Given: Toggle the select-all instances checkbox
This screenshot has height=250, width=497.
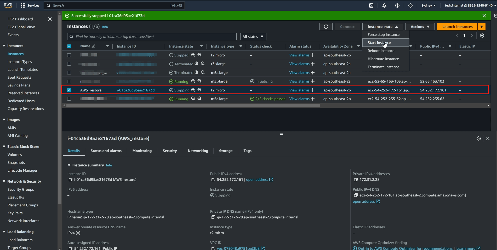Looking at the screenshot, I should [69, 46].
